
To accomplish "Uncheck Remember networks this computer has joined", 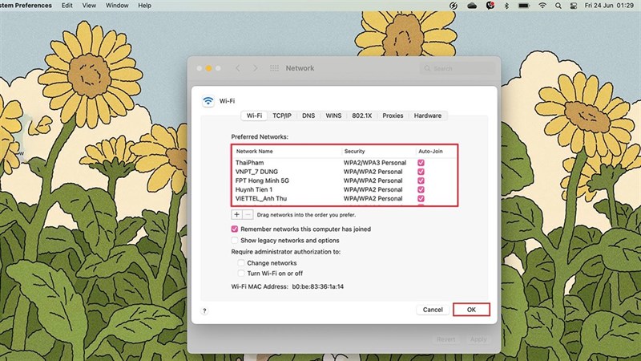I will tap(235, 229).
